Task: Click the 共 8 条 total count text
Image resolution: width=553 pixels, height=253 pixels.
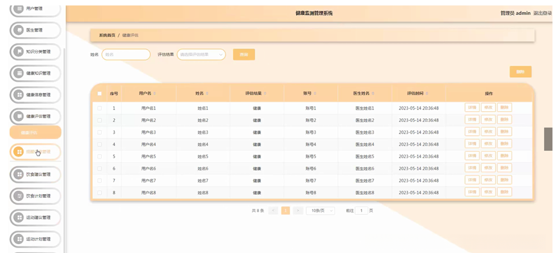Action: tap(258, 211)
